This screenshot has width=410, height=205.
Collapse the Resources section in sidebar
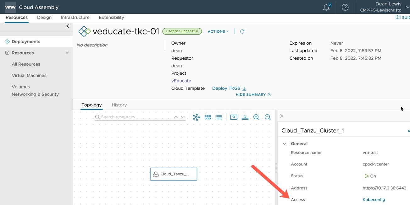point(67,53)
